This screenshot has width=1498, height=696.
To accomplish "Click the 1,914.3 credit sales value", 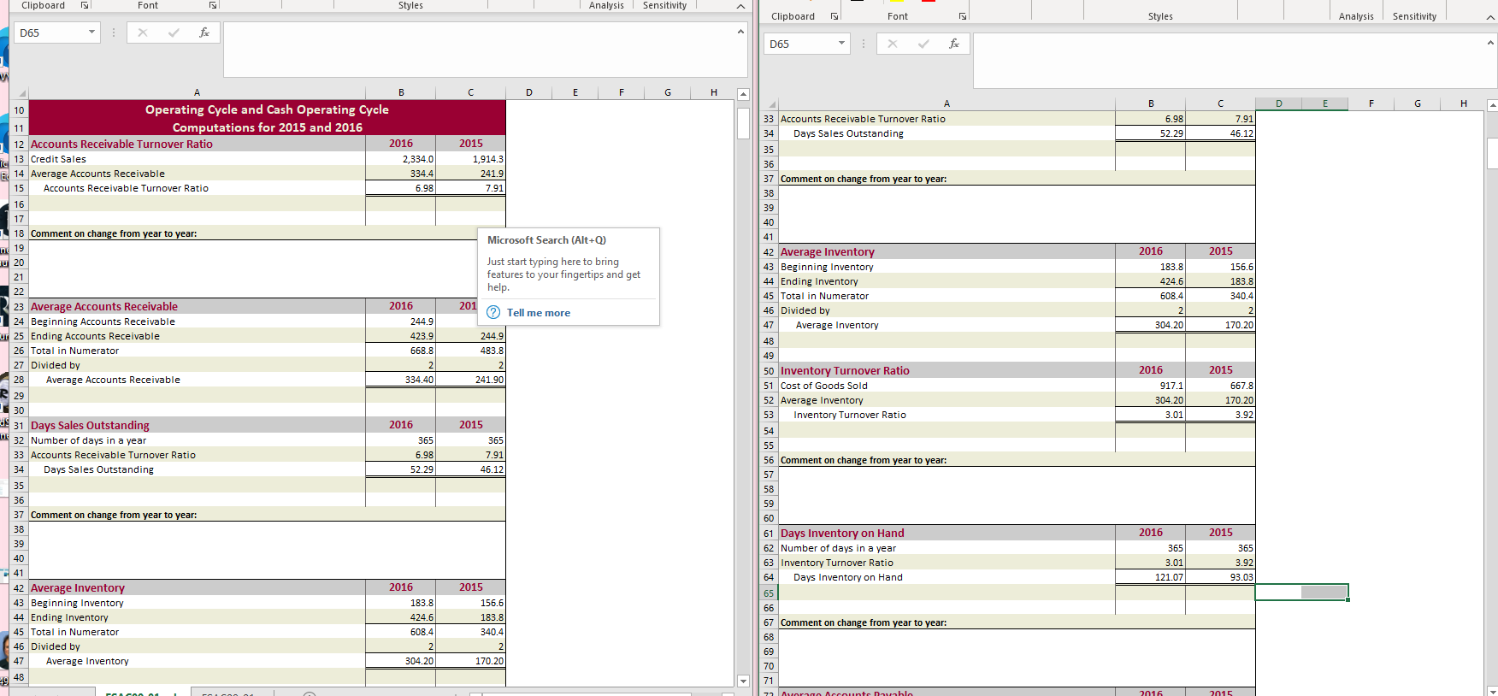I will (471, 159).
